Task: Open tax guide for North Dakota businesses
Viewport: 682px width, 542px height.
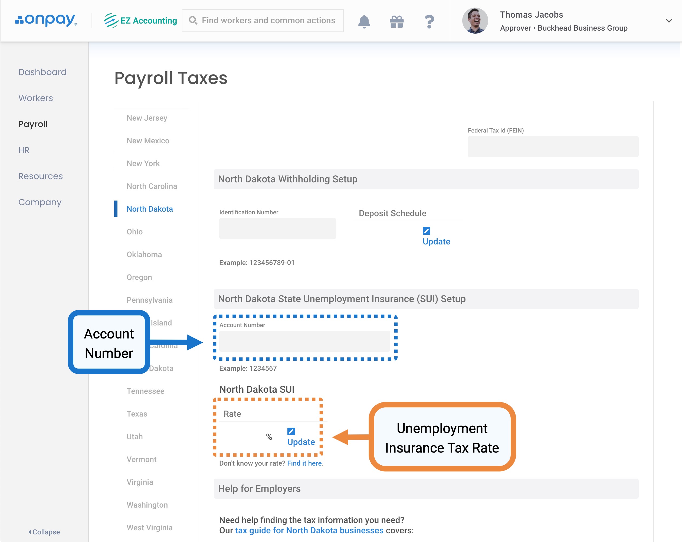Action: 309,530
